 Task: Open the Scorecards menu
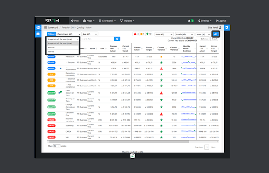point(107,21)
